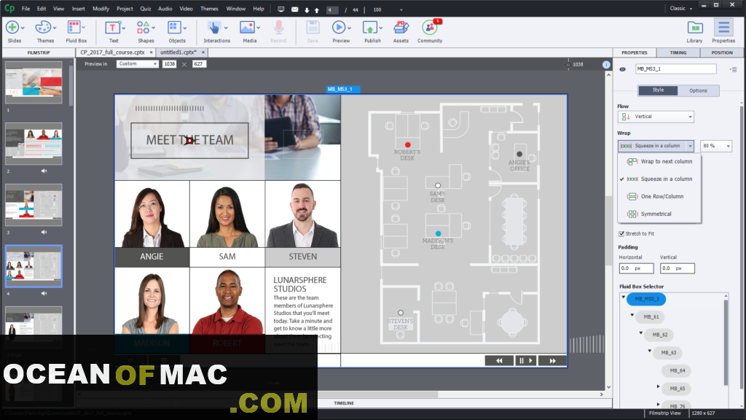Open the Modify menu

101,9
